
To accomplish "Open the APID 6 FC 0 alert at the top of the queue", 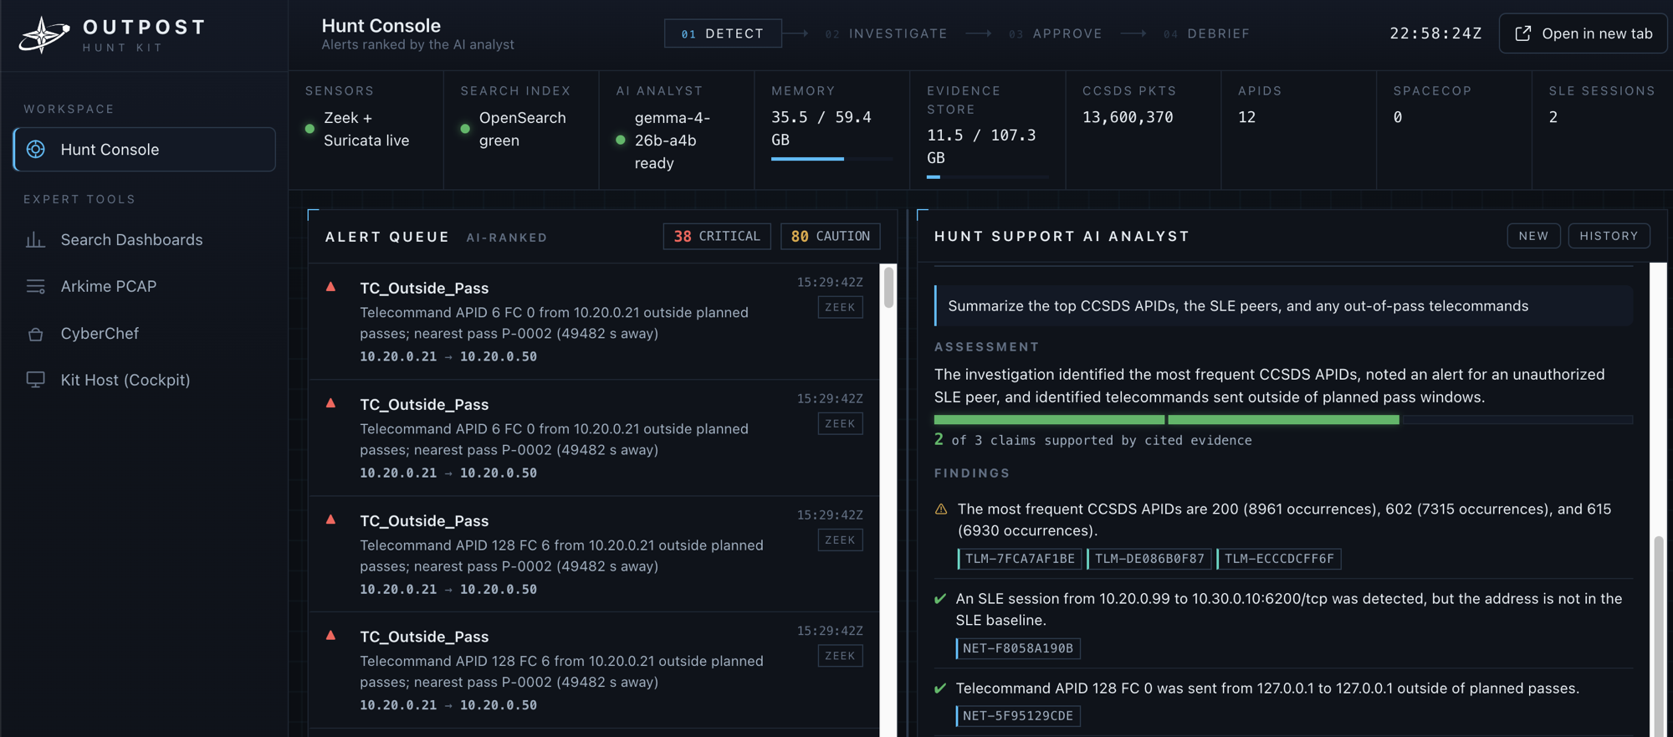I will click(594, 321).
